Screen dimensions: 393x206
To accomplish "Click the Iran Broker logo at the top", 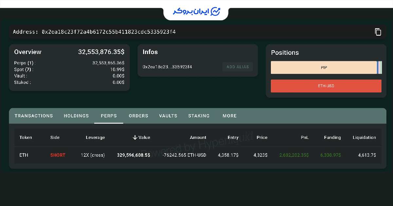I will click(x=196, y=11).
